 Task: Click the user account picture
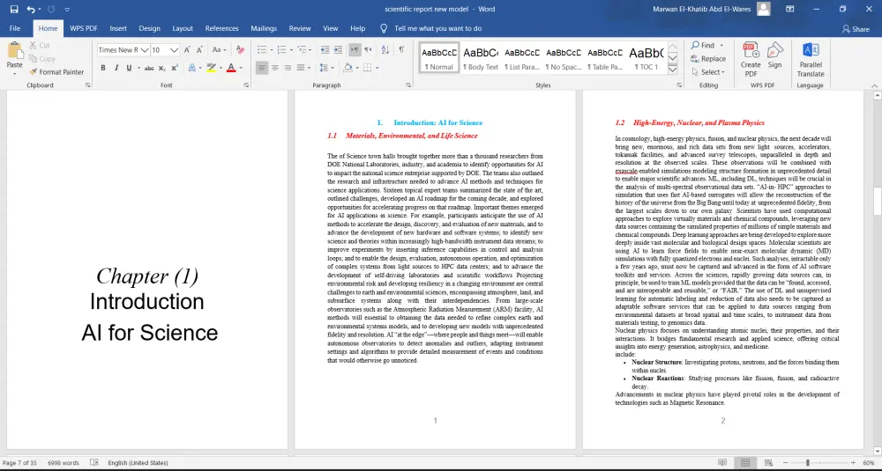point(763,9)
